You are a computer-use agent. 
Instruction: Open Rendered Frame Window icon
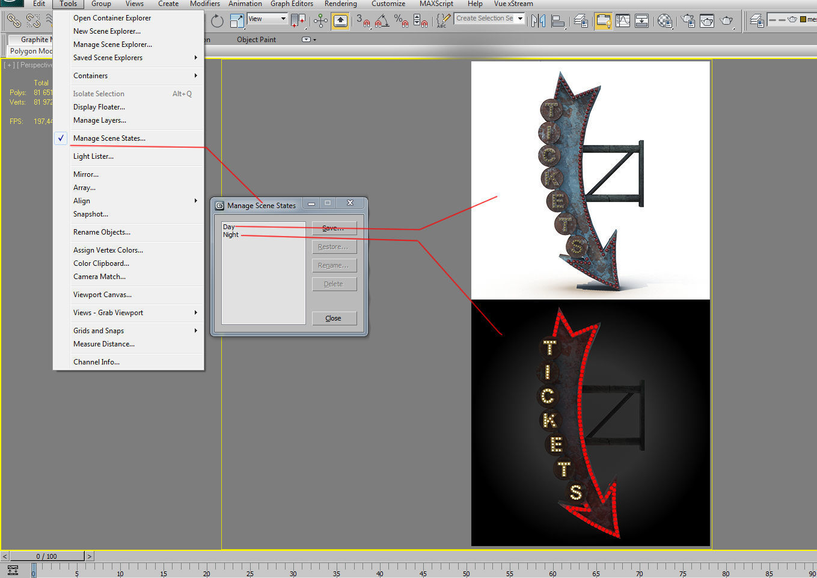coord(707,21)
